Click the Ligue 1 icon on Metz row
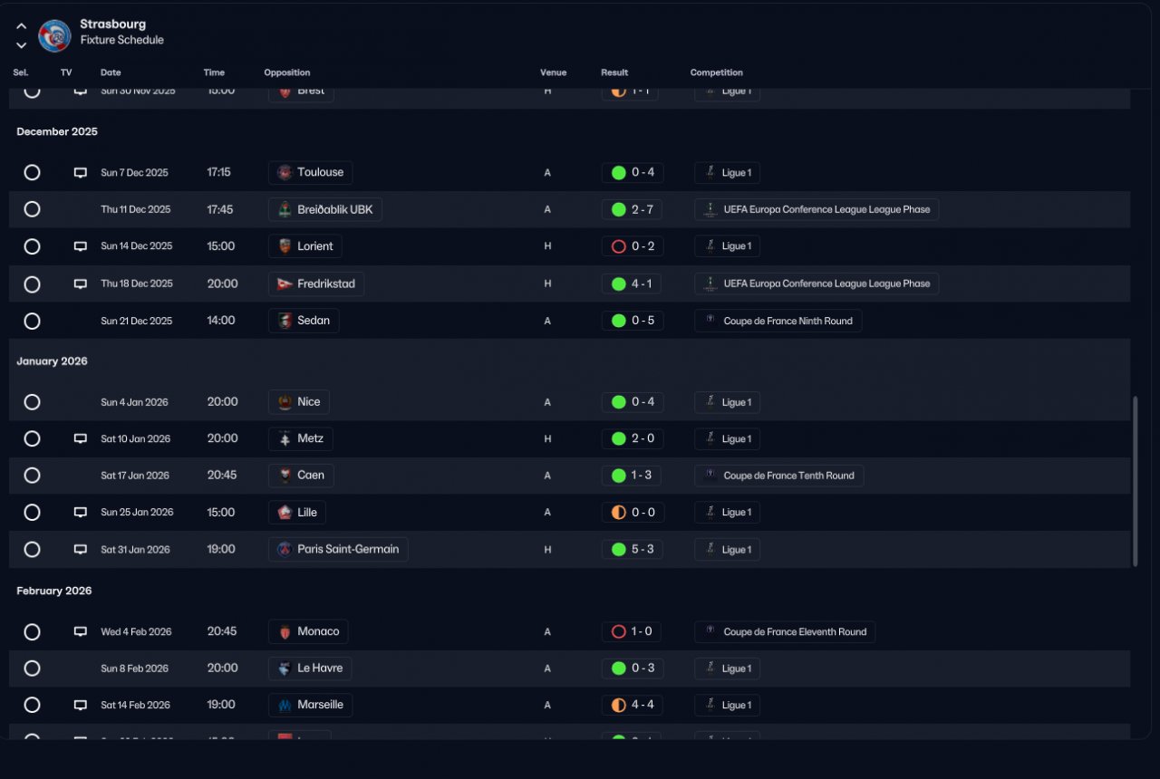 tap(710, 438)
